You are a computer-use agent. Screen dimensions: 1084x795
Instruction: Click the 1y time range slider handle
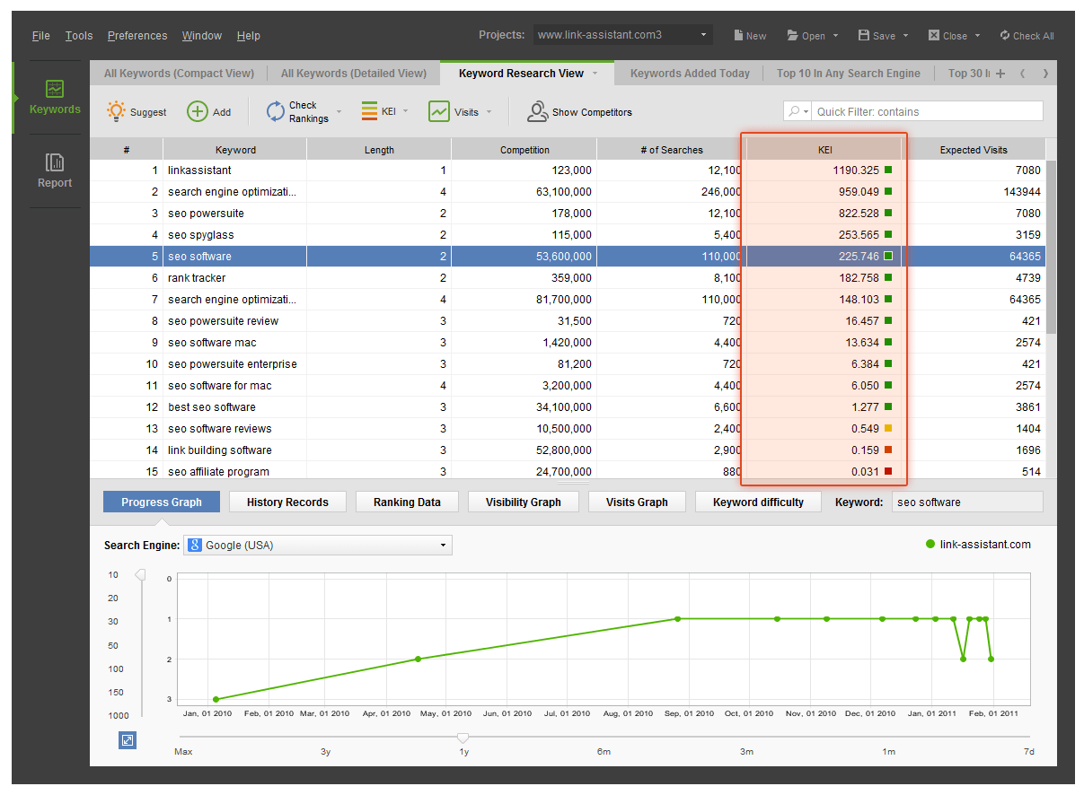tap(463, 738)
